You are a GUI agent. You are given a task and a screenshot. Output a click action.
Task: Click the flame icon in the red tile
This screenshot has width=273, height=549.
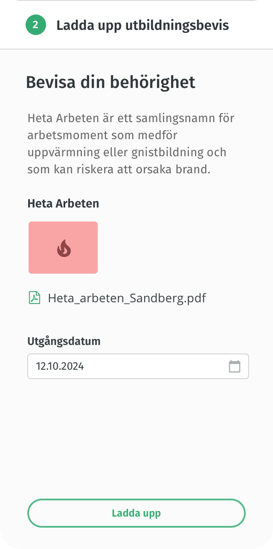64,248
